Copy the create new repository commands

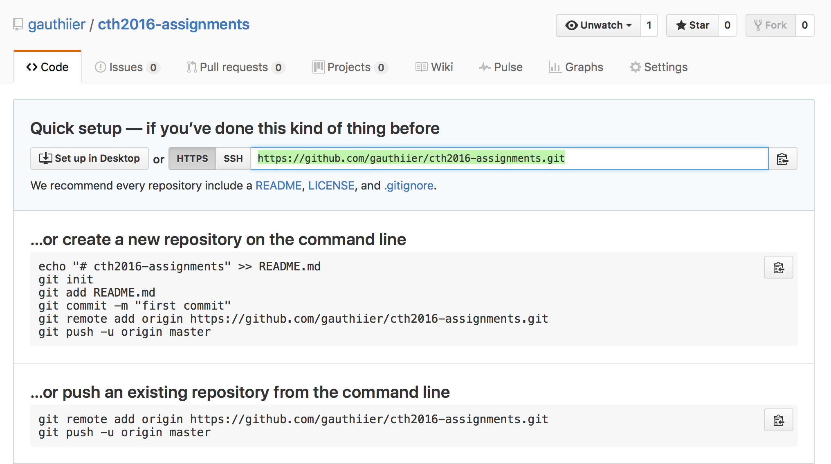(778, 268)
